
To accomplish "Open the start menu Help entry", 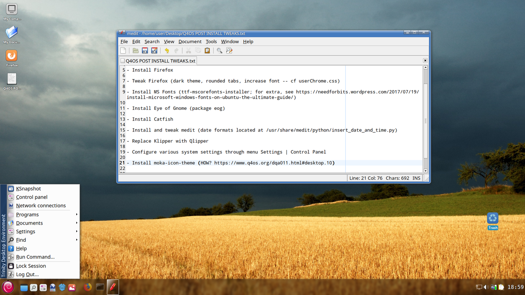I will (x=43, y=249).
